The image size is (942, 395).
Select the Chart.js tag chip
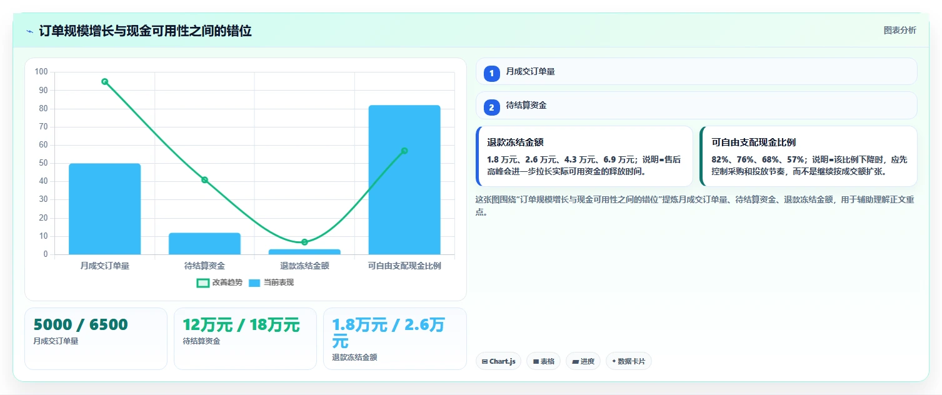[x=498, y=361]
